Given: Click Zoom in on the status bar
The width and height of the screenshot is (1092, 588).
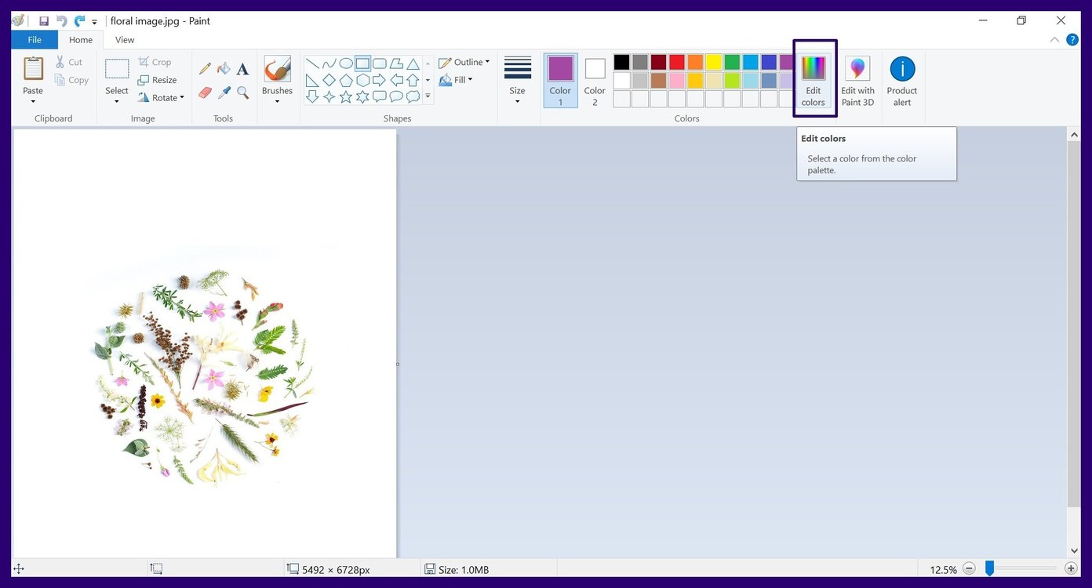Looking at the screenshot, I should pyautogui.click(x=1070, y=568).
